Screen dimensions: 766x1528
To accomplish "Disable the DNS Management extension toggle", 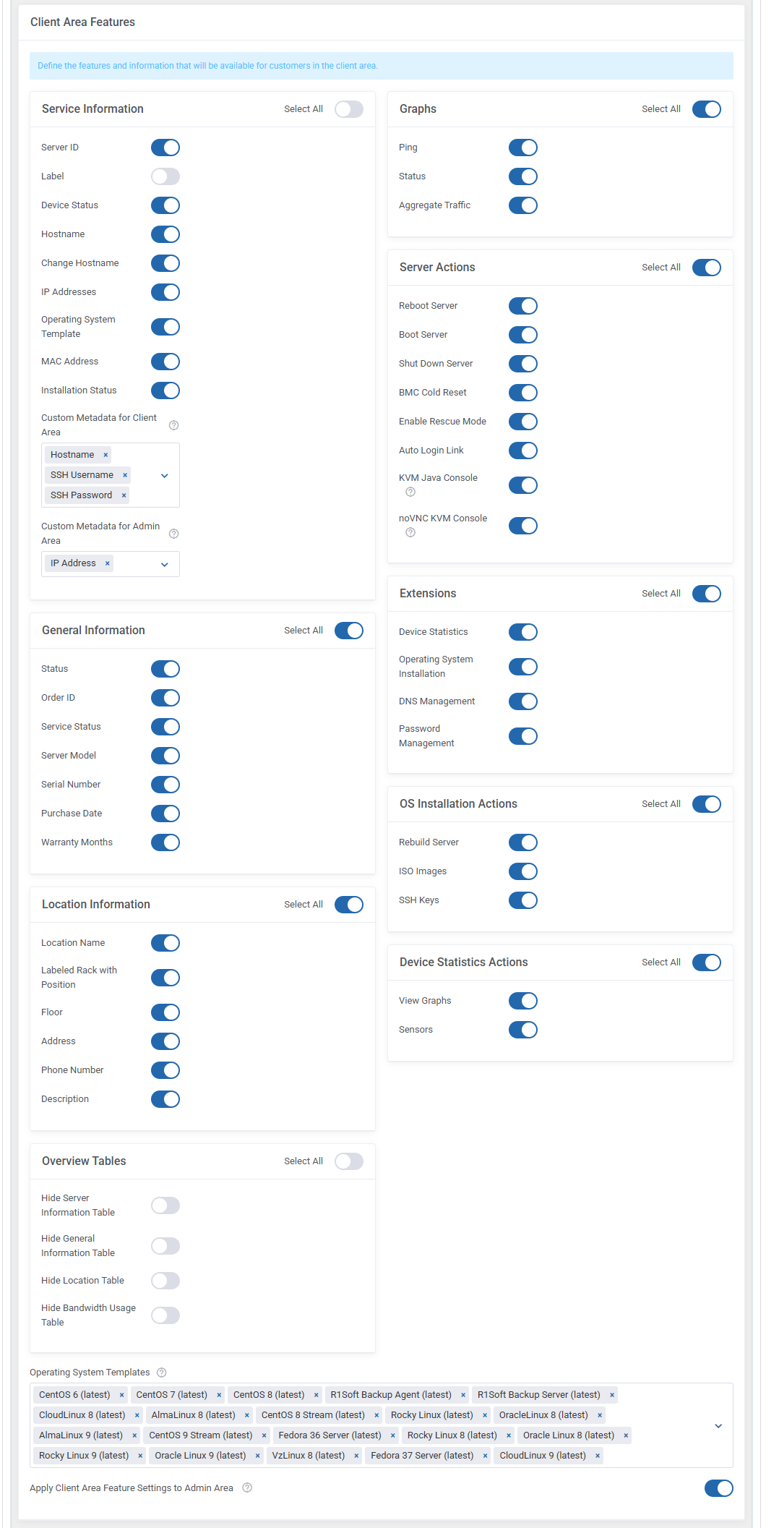I will pos(523,701).
